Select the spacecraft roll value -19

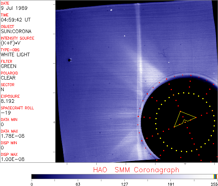(x=6, y=113)
